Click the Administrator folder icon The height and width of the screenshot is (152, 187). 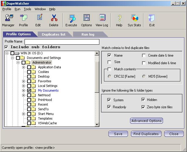[x=28, y=62]
